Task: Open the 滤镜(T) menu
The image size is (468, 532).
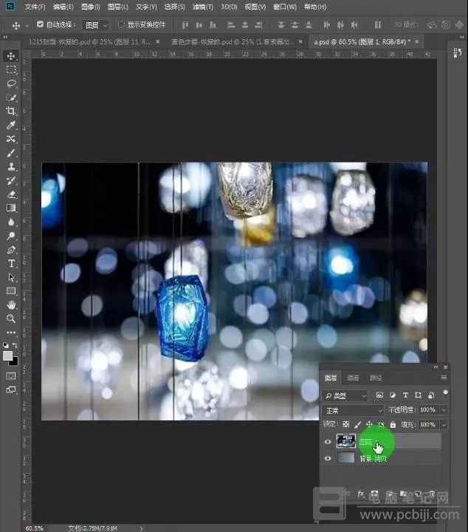Action: coord(203,7)
